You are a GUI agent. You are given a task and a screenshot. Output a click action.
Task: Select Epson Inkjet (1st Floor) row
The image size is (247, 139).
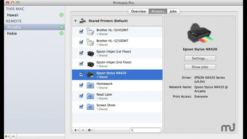117,53
